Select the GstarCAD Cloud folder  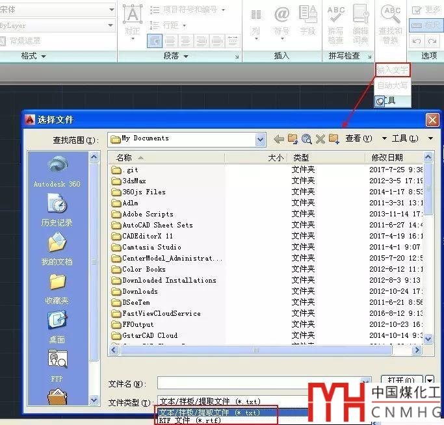(144, 335)
